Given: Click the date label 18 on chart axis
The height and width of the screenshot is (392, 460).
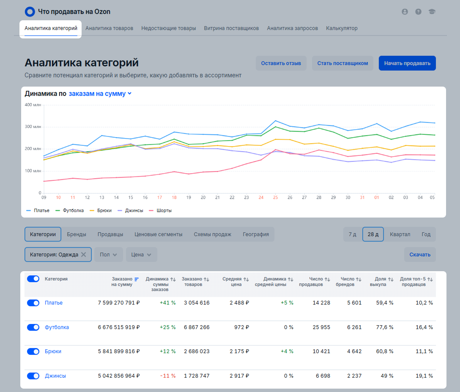Looking at the screenshot, I should [174, 198].
